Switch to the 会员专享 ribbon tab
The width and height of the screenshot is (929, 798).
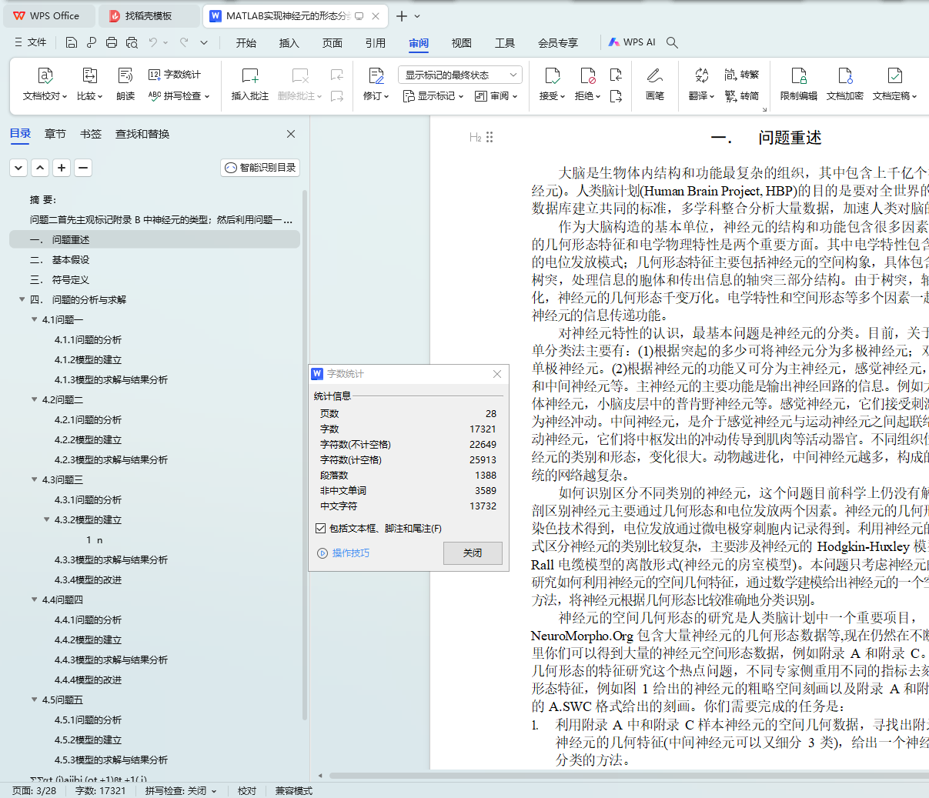tap(558, 43)
